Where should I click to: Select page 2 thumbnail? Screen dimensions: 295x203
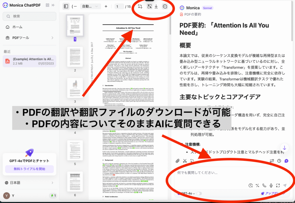pyautogui.click(x=75, y=57)
